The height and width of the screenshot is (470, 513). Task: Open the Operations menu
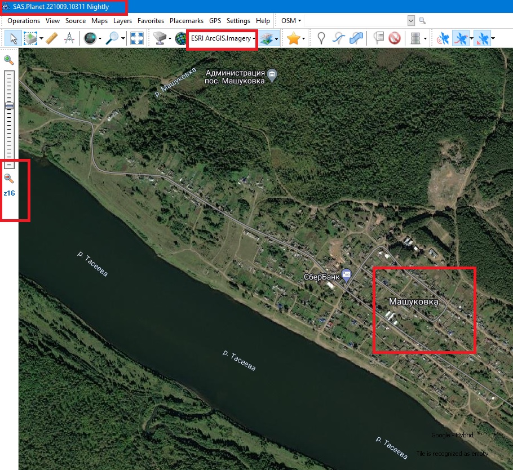24,21
